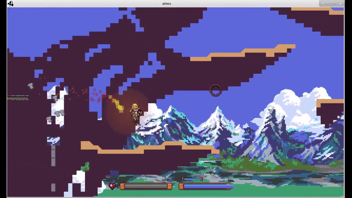352x198 pixels.
Task: Click the circular aiming reticle
Action: coord(216,90)
